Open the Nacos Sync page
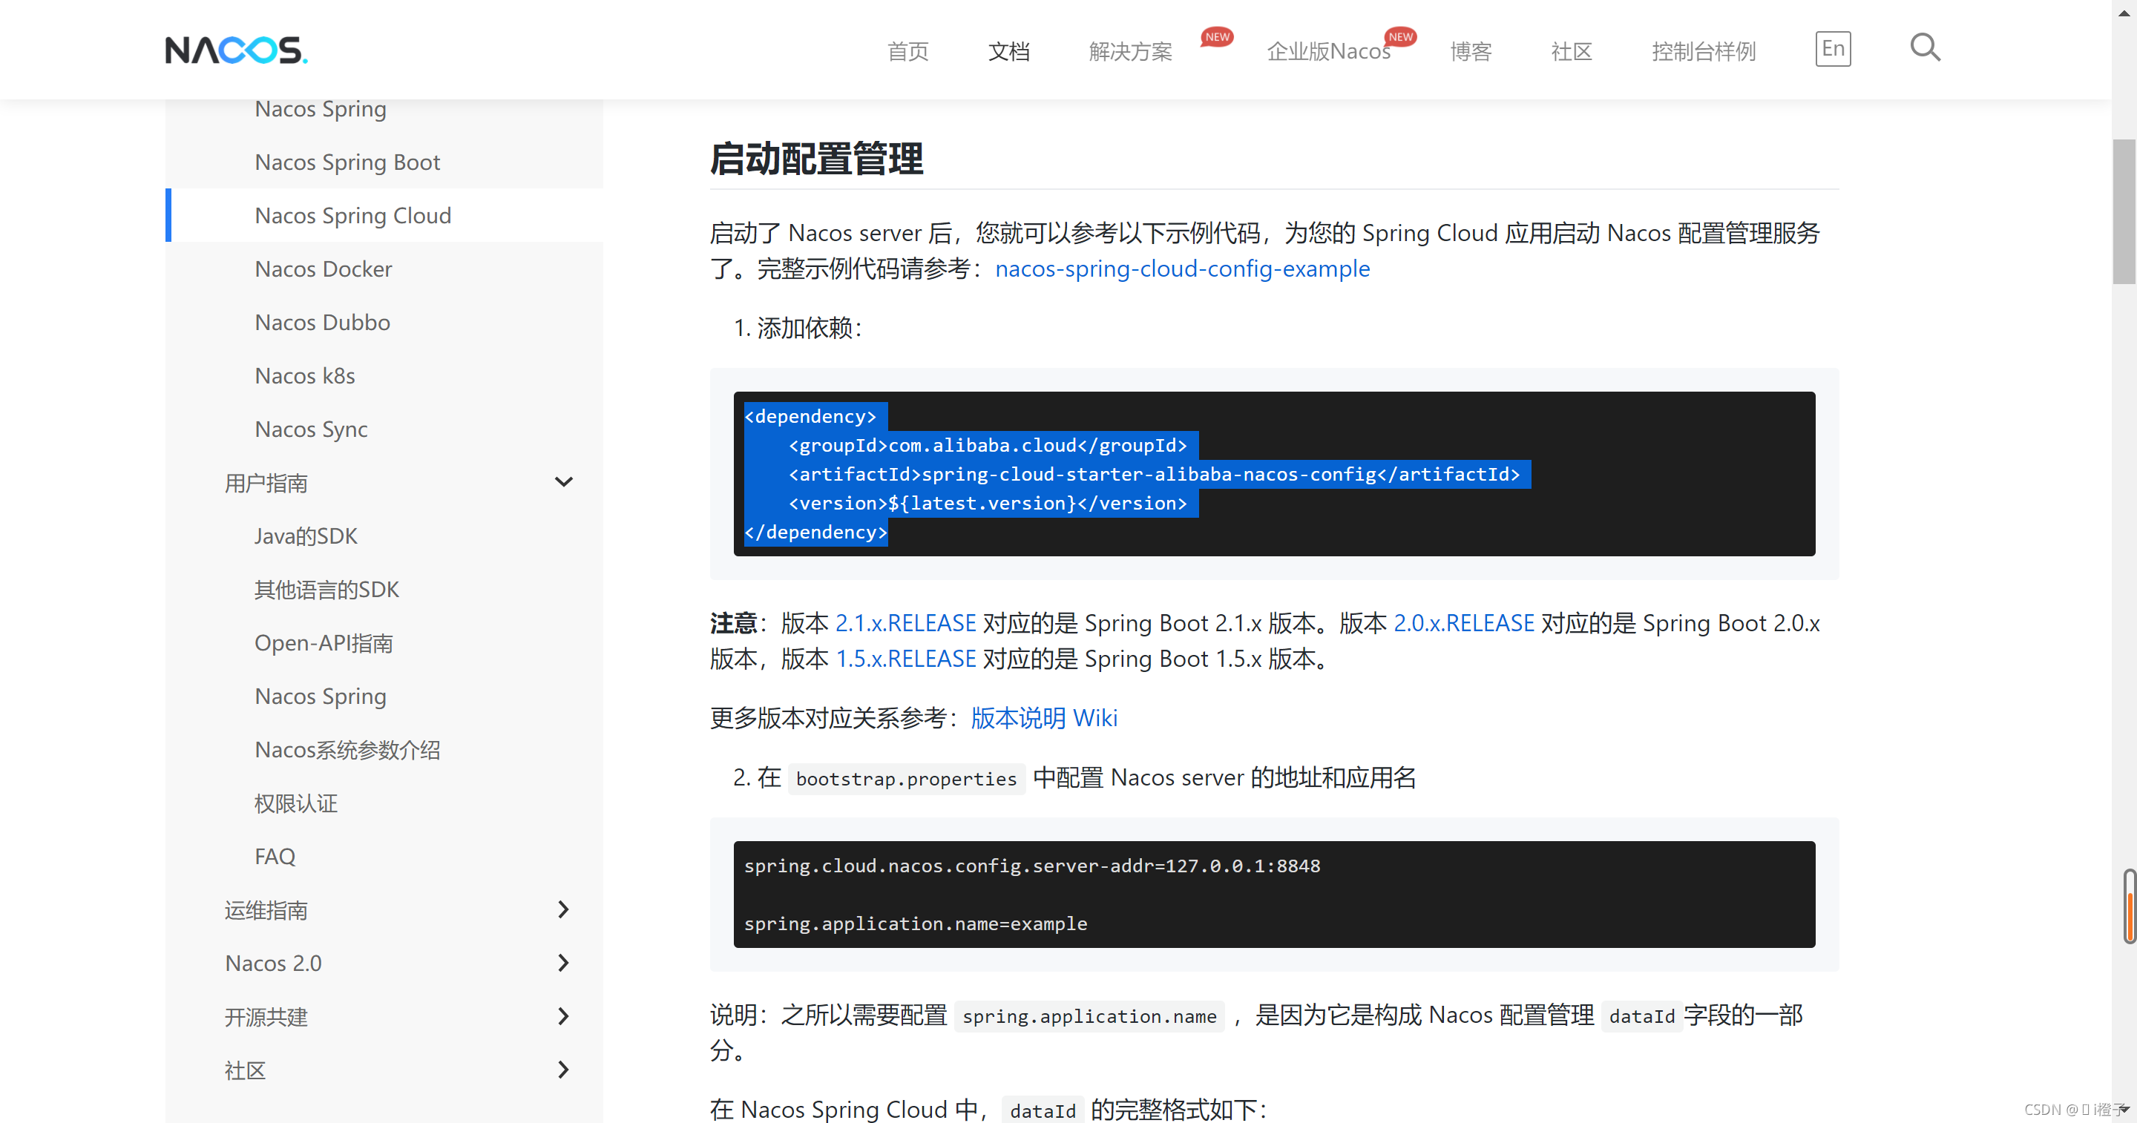 [x=311, y=429]
